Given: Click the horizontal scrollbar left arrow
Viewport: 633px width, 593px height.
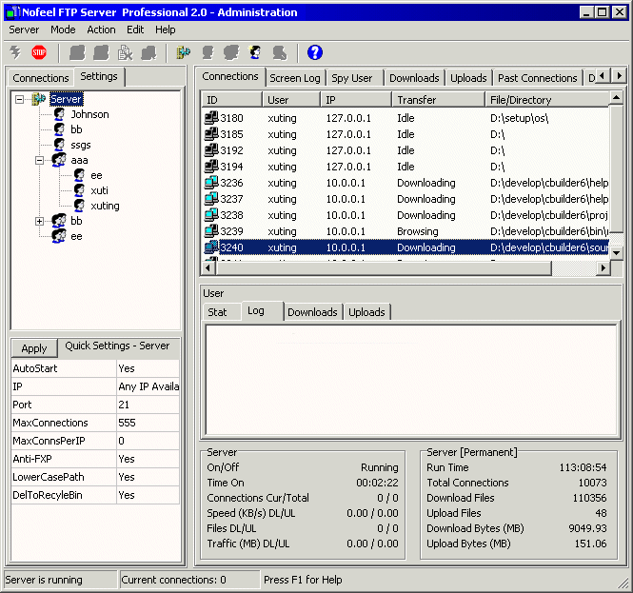Looking at the screenshot, I should pyautogui.click(x=208, y=267).
